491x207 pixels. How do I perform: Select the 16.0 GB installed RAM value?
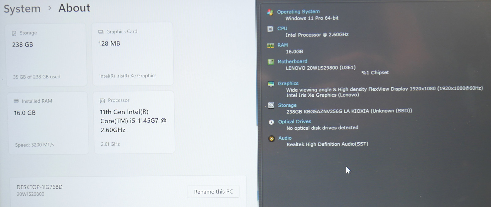point(25,113)
